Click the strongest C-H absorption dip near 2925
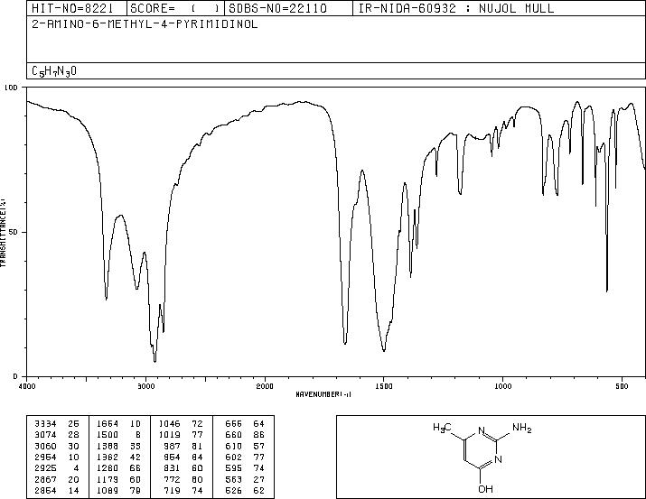The image size is (646, 499). click(154, 362)
